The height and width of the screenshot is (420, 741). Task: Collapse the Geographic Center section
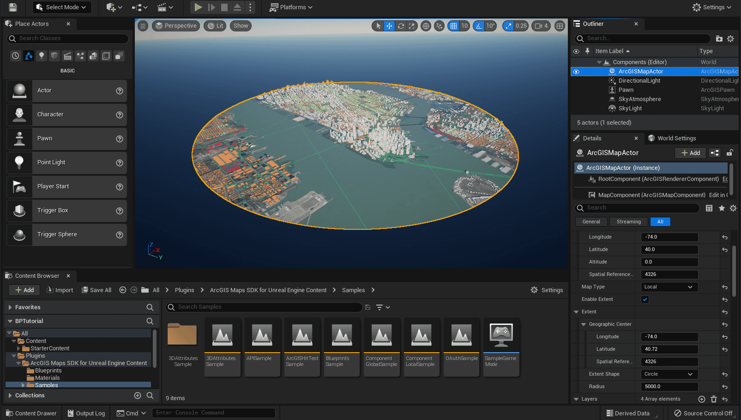point(584,324)
